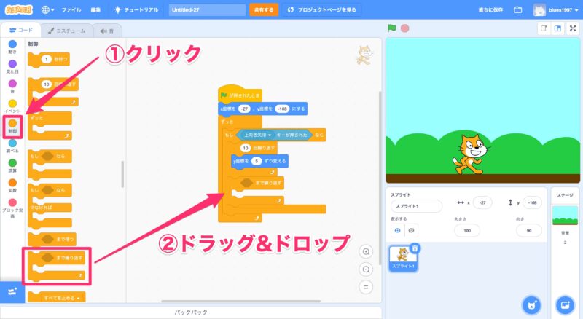Zoom out the code workspace
The width and height of the screenshot is (583, 319).
[366, 269]
